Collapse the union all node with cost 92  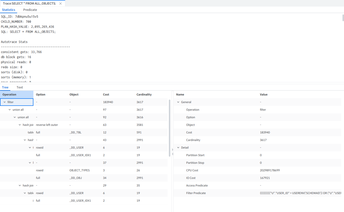pyautogui.click(x=15, y=117)
